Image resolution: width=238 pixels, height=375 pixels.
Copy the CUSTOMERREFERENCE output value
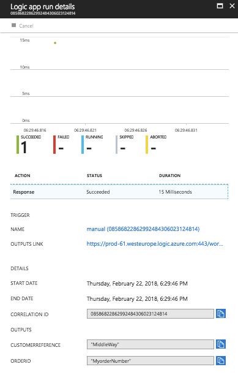coord(221,344)
